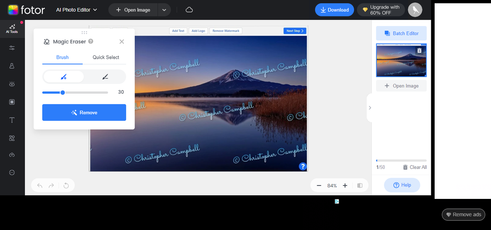This screenshot has width=491, height=230.
Task: Click the ad choices icon in banner
Action: 337,201
